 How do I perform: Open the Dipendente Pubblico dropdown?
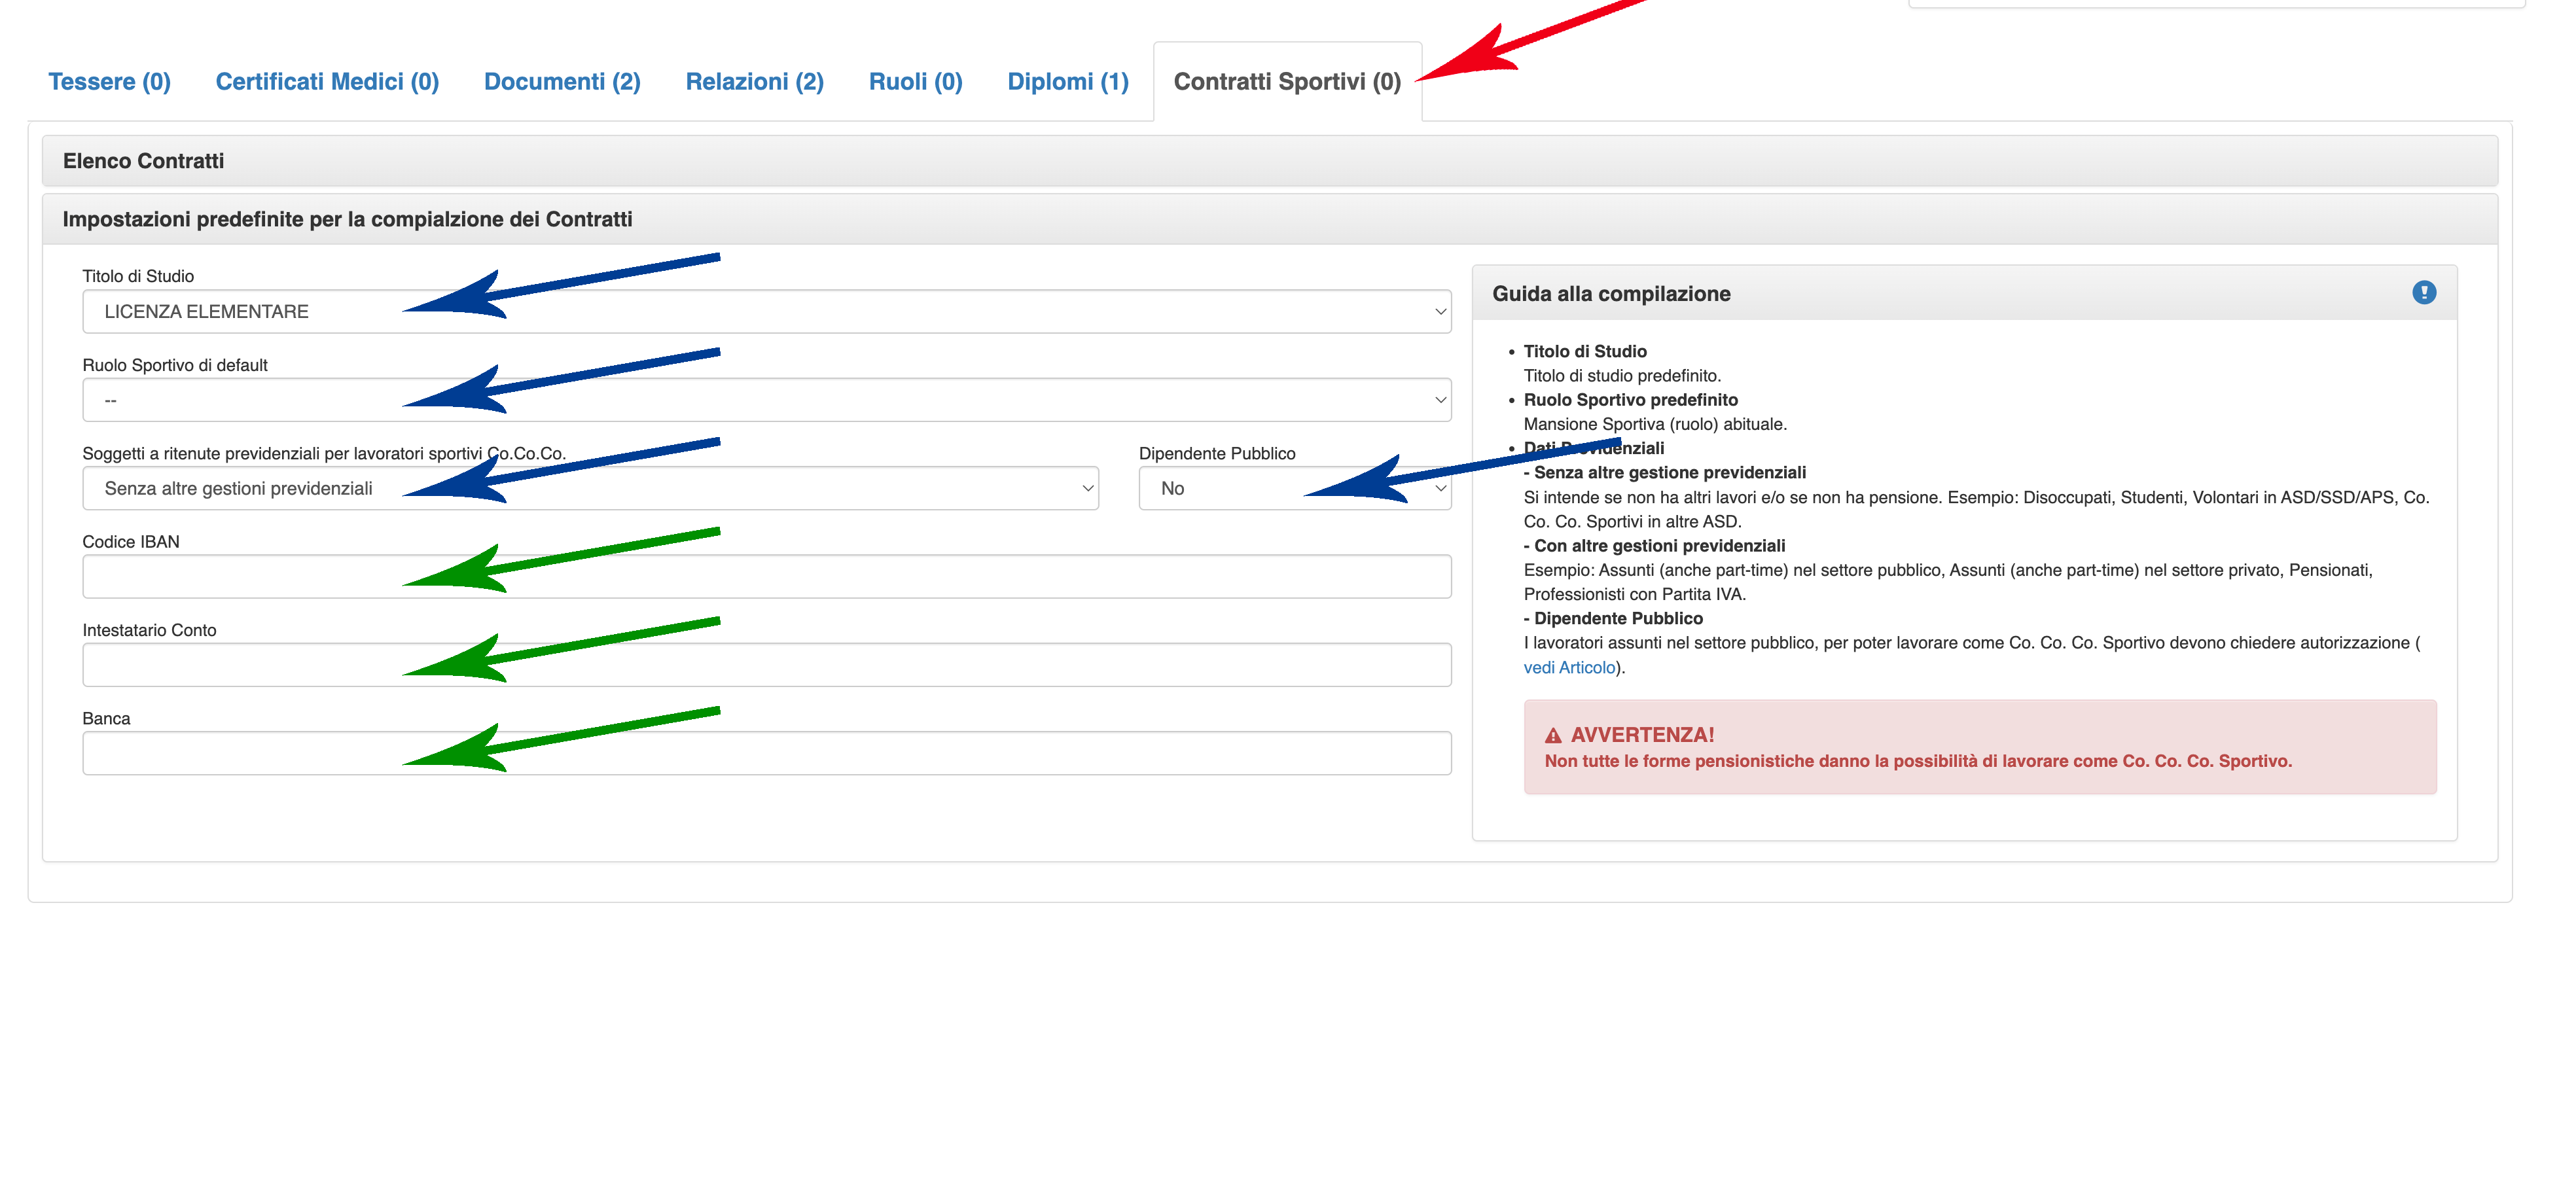point(1293,488)
